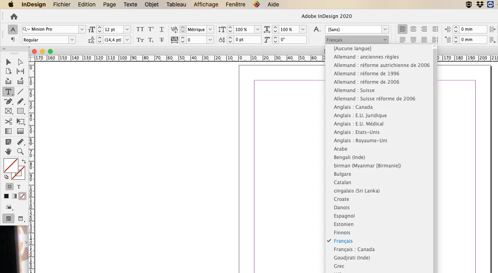Toggle Subscript formatting
498x273 pixels.
click(151, 40)
